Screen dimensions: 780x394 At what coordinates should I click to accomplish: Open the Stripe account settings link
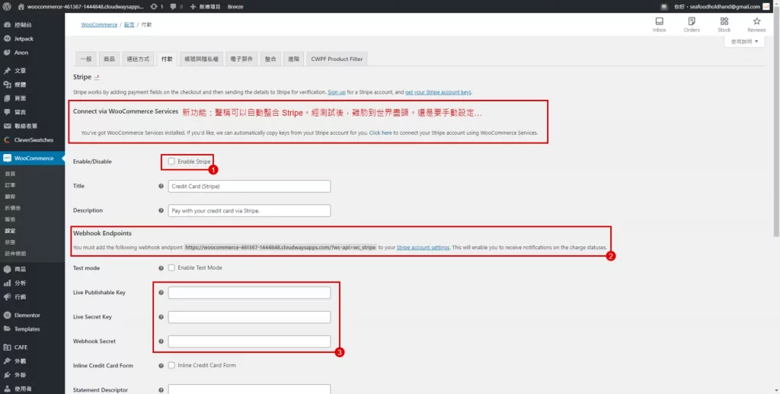pos(423,247)
